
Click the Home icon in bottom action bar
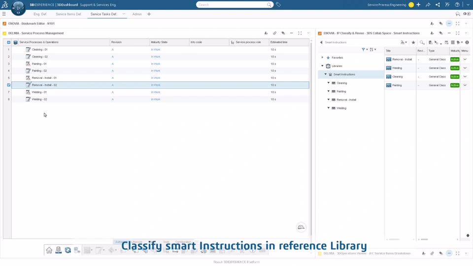click(49, 250)
